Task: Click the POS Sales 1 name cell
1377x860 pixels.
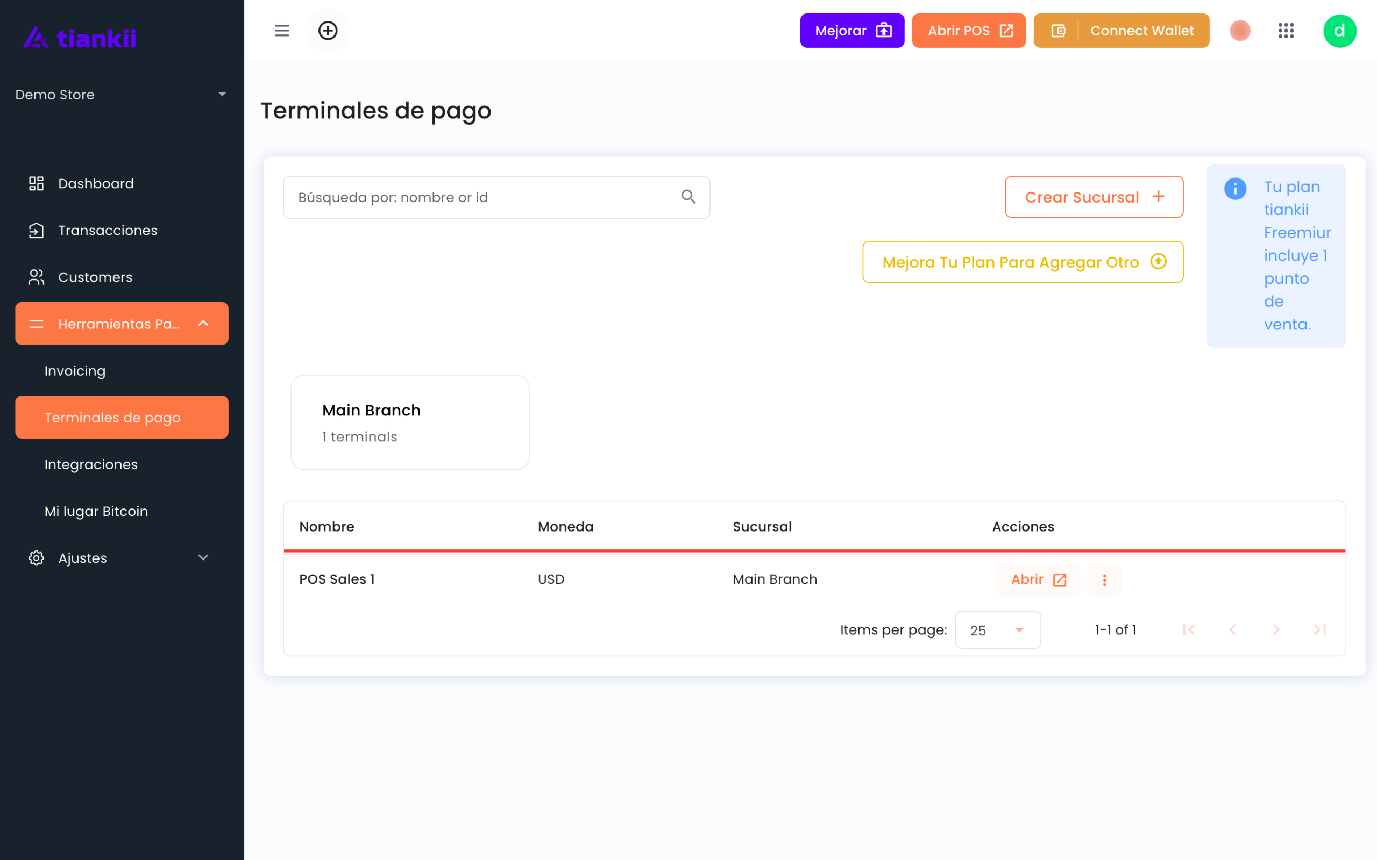Action: tap(337, 579)
